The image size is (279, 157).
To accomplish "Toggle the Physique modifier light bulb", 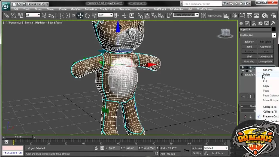I will point(243,68).
